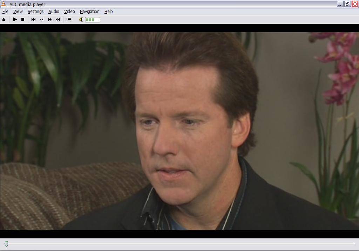Open the View menu
Screen dimensions: 359x251
pos(18,12)
